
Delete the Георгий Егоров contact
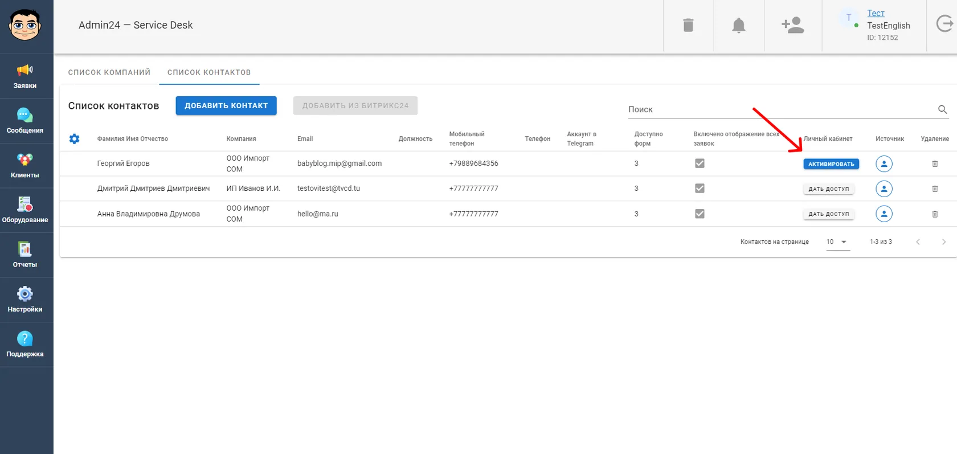click(935, 164)
